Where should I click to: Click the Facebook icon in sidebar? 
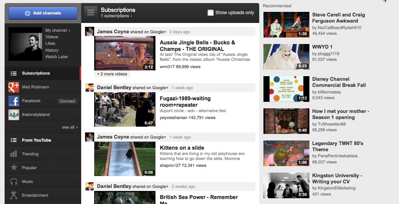14,101
